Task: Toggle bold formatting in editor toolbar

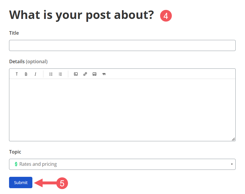Action: 26,74
